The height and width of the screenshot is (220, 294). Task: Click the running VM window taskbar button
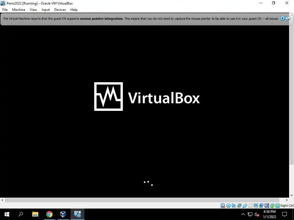tap(77, 214)
